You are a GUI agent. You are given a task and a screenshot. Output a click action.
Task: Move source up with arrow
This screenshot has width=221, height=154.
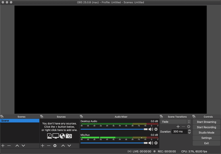coord(63,146)
